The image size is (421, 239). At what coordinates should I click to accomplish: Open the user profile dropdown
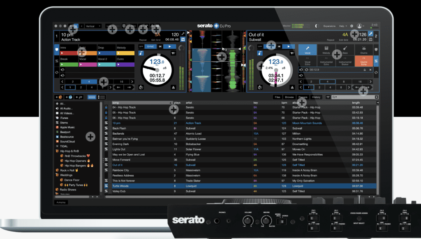(x=360, y=26)
